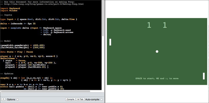Open the program In Tab
209x103 pixels.
pyautogui.click(x=80, y=99)
